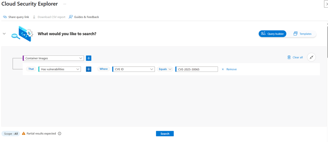Switch to the Templates tab
Screen dimensions: 328x142
point(302,34)
